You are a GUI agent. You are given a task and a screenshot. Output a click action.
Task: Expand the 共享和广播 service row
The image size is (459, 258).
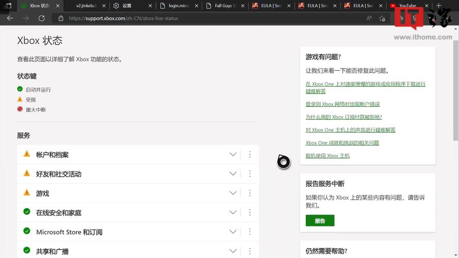pos(233,251)
